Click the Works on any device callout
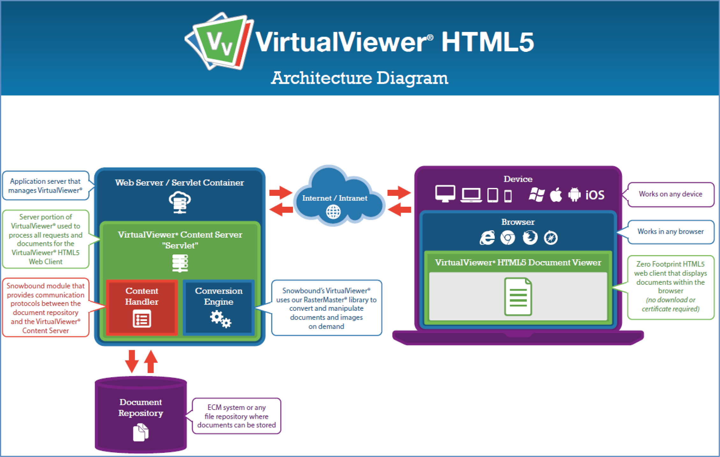 coord(671,194)
